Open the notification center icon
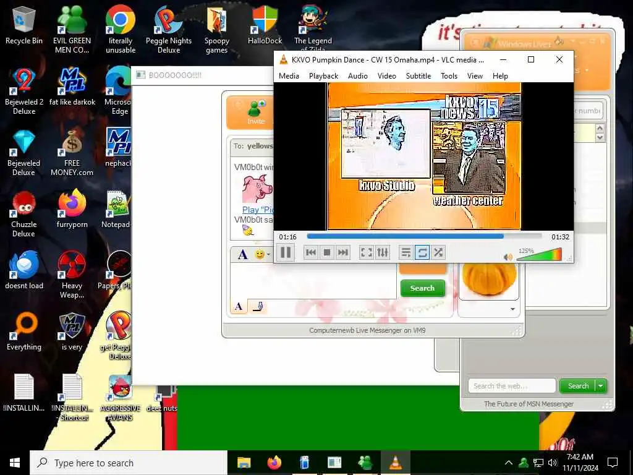Viewport: 633px width, 475px height. 613,463
